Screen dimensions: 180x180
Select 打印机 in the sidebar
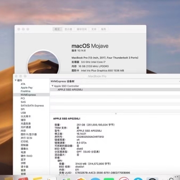24,142
